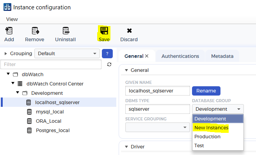The width and height of the screenshot is (256, 155).
Task: Select Postgres_local in the tree
Action: [53, 131]
